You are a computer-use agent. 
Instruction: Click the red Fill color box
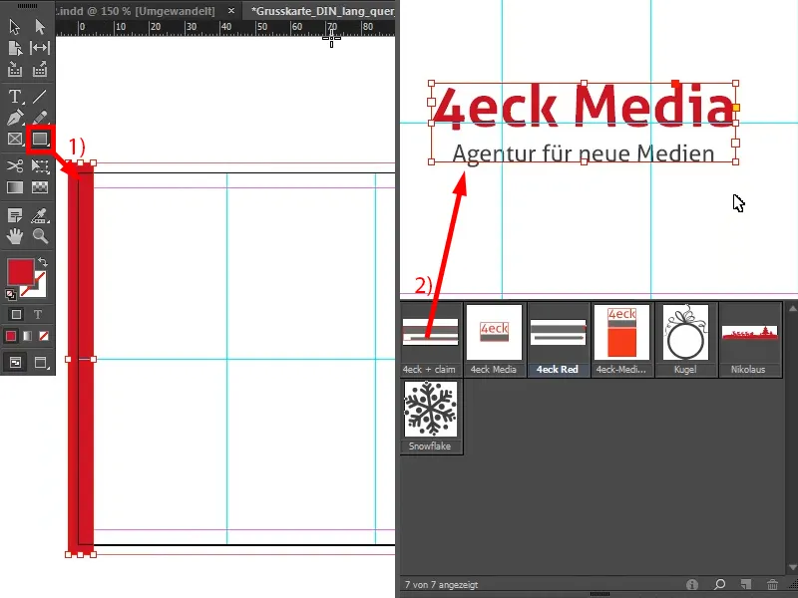pyautogui.click(x=20, y=271)
